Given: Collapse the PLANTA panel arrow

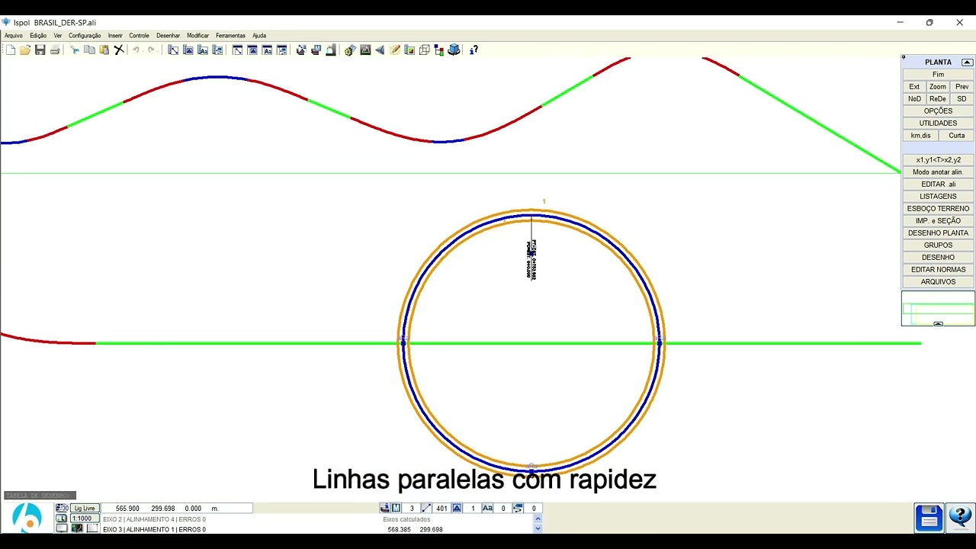Looking at the screenshot, I should 967,63.
